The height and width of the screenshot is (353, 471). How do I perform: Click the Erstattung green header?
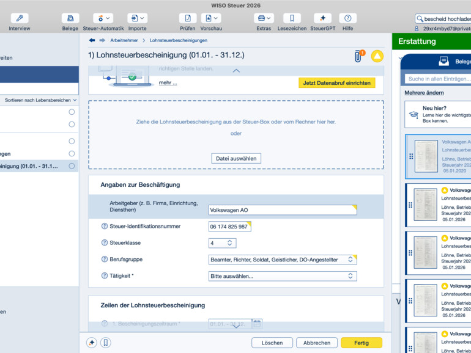pos(432,42)
